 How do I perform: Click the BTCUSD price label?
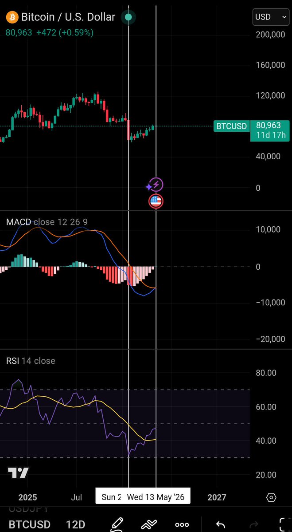tap(232, 126)
